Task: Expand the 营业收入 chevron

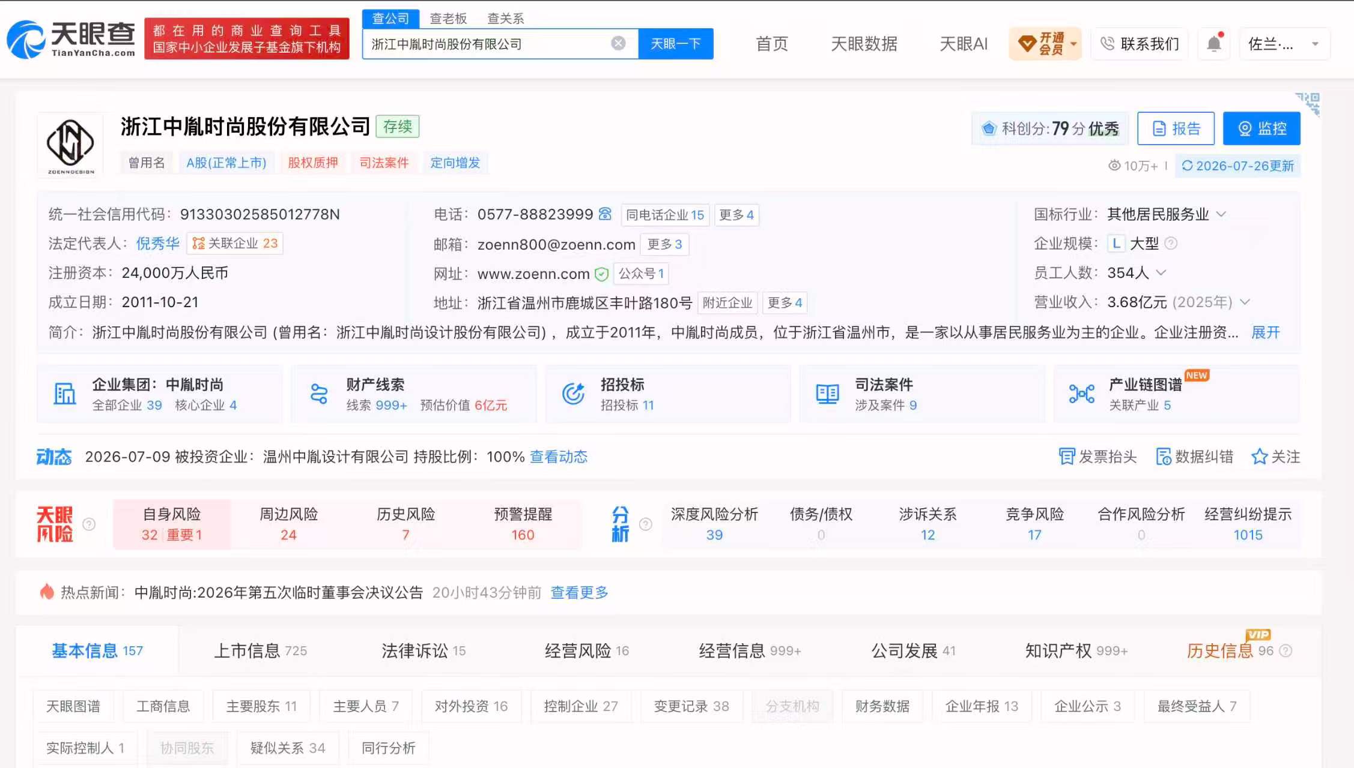Action: (x=1245, y=302)
